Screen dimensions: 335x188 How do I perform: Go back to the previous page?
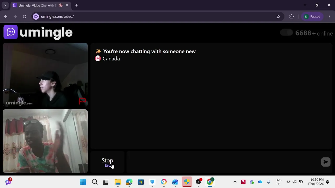click(x=6, y=16)
